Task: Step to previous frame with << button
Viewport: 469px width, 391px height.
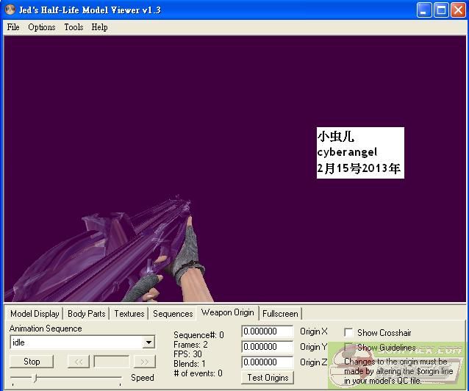Action: click(x=78, y=362)
